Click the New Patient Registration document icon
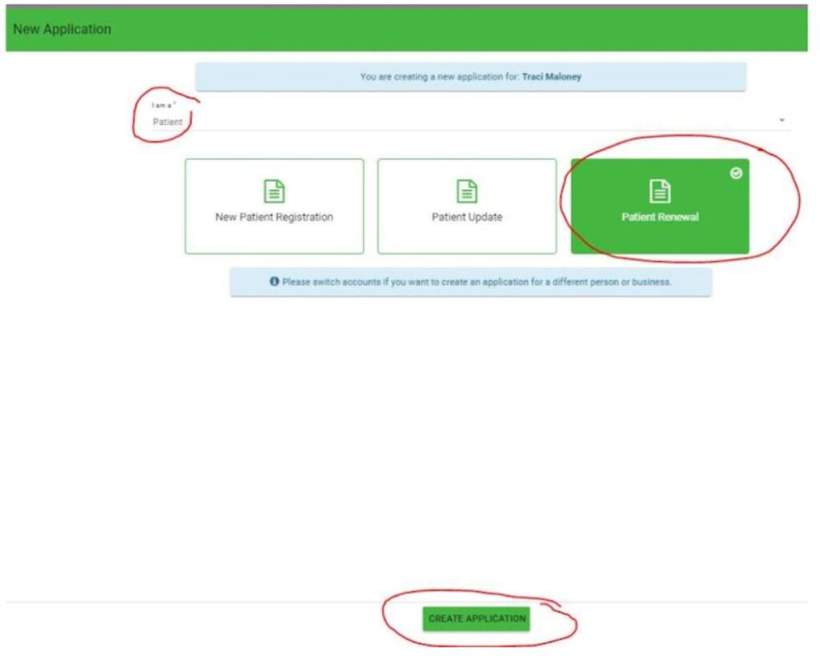 [x=274, y=191]
